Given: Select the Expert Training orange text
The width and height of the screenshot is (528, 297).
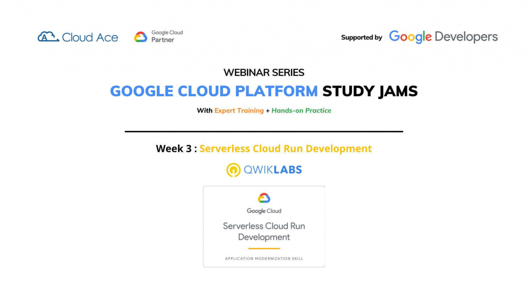Looking at the screenshot, I should (x=239, y=111).
